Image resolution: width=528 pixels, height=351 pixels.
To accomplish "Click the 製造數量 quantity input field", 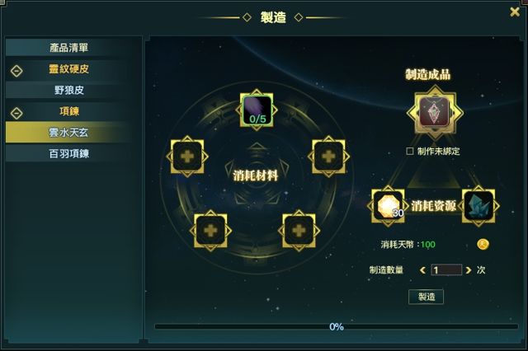I will click(x=446, y=270).
